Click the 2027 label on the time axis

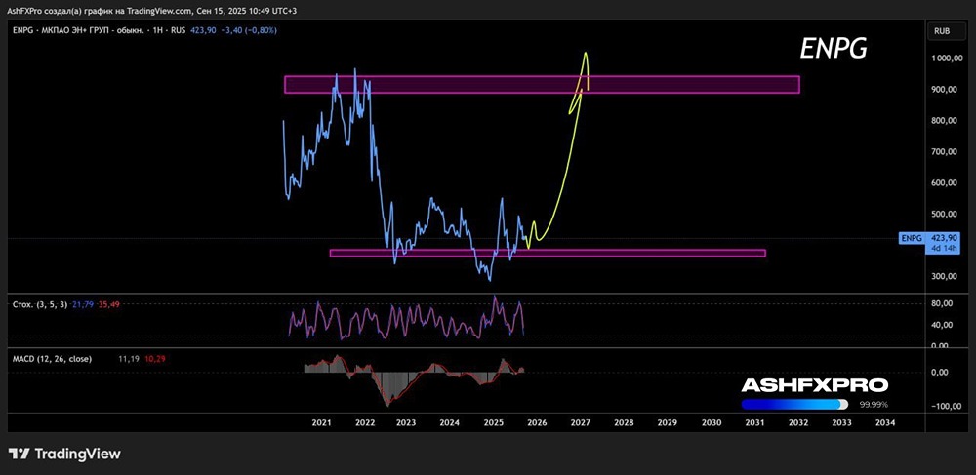(x=580, y=422)
